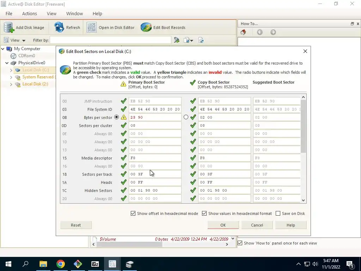Click the clock showing 5:47 AM
The image size is (361, 271).
coord(331,261)
